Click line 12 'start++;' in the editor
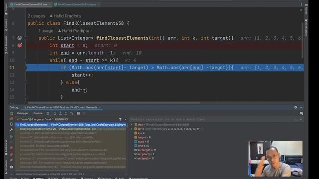Viewport: 319px width, 179px height. pos(82,75)
